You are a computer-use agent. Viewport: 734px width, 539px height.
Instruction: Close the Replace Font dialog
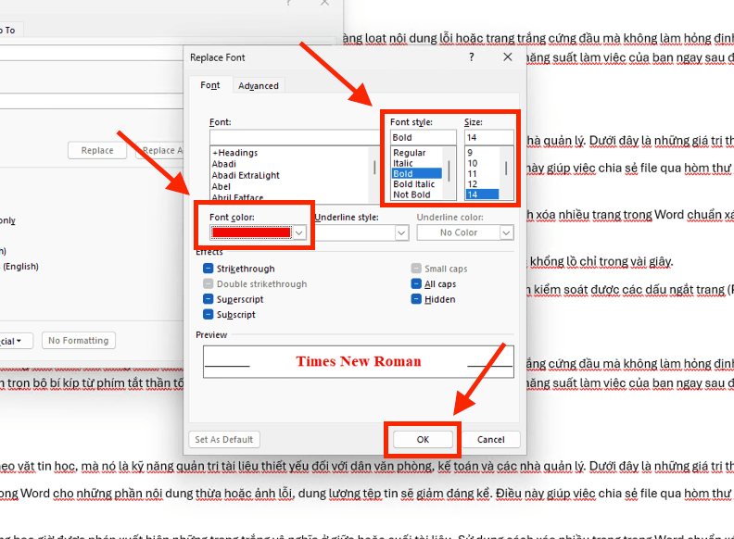[x=508, y=57]
